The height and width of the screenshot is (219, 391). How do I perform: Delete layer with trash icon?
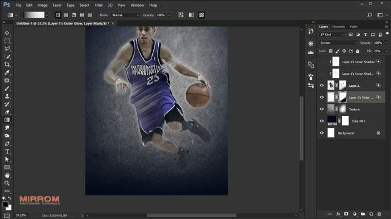[379, 214]
